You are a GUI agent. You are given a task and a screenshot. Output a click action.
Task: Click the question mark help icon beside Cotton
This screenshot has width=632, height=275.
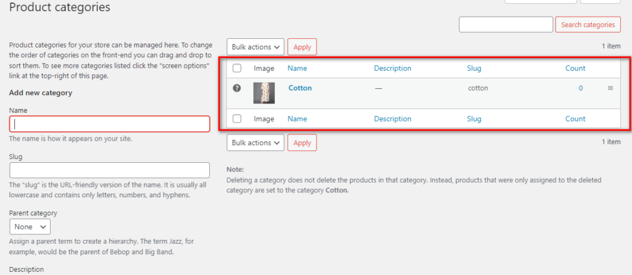237,88
